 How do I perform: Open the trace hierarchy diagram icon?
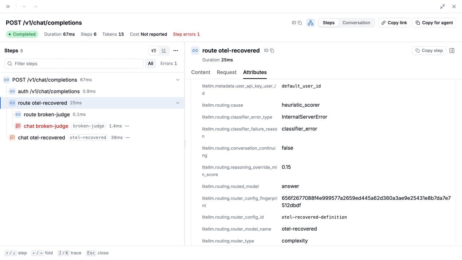click(310, 23)
